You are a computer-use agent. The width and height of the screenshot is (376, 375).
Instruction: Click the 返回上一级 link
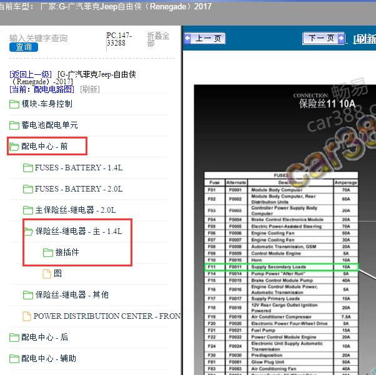tap(31, 74)
